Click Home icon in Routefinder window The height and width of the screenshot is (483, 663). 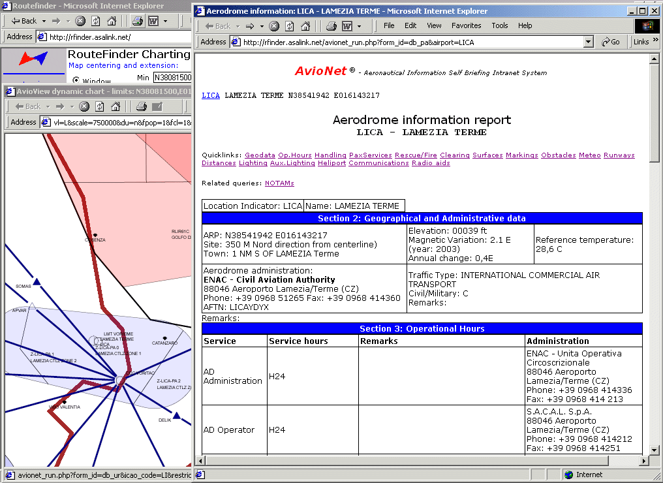[x=112, y=21]
